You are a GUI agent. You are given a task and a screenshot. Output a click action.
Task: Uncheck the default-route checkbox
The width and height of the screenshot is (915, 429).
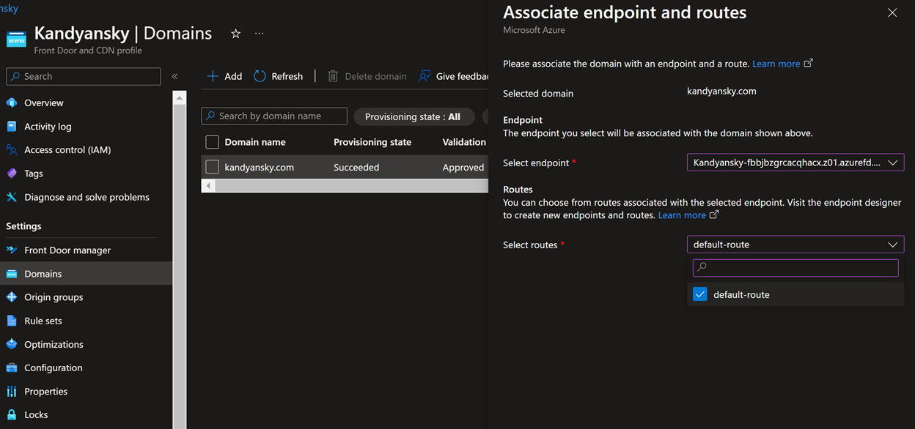tap(700, 294)
